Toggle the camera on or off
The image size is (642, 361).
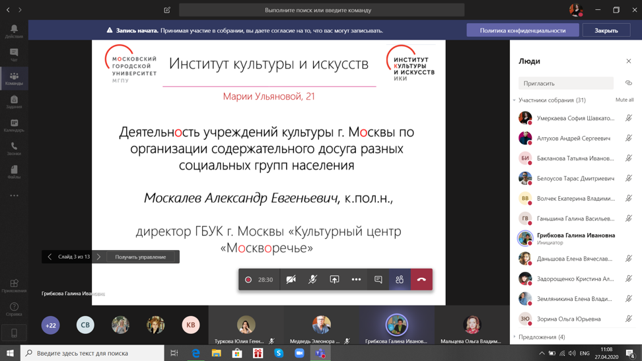pos(291,280)
